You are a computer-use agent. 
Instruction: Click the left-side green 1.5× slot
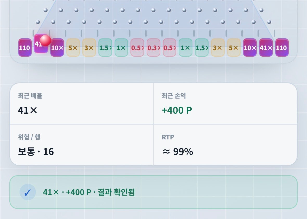click(x=105, y=48)
